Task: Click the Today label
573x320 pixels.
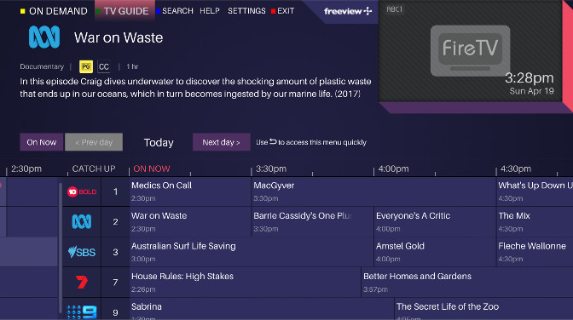Action: [159, 142]
